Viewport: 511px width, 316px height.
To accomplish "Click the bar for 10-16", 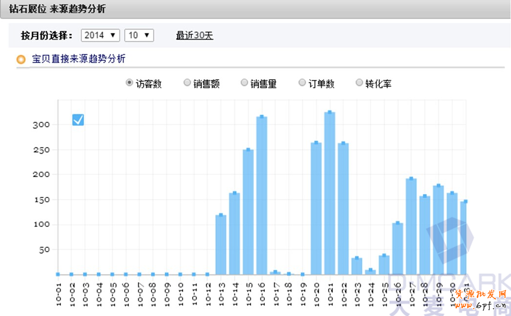I will coord(262,196).
